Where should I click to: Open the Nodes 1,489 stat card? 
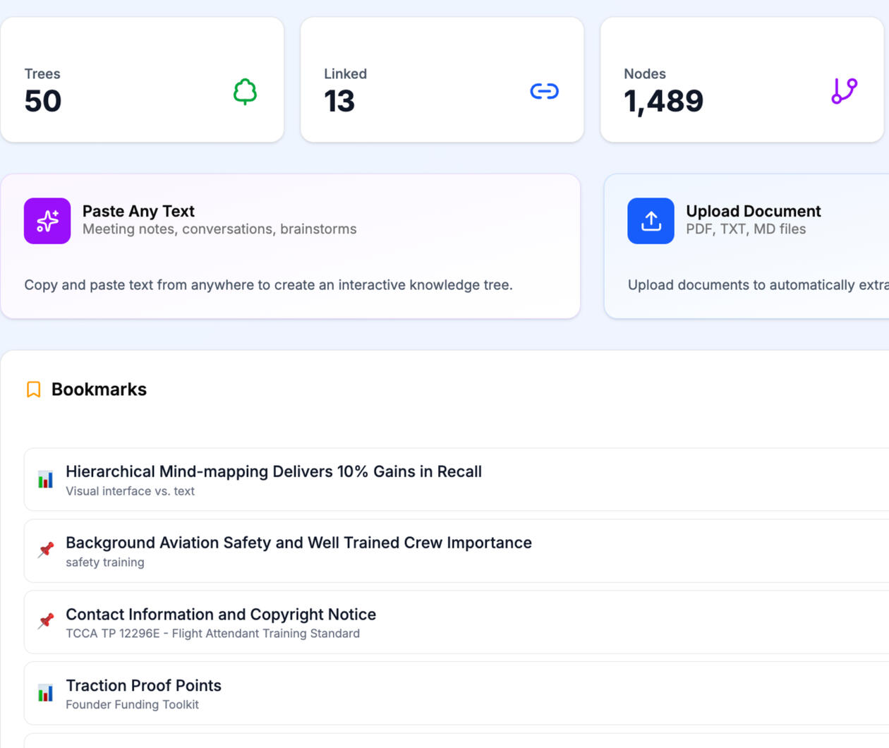tap(742, 80)
